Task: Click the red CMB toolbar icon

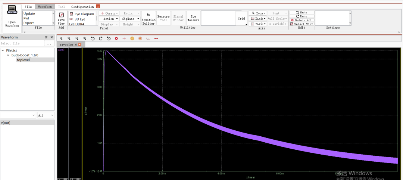Action: (156, 38)
